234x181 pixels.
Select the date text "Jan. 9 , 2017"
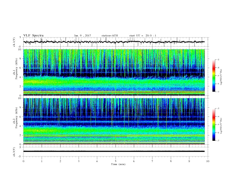point(82,35)
